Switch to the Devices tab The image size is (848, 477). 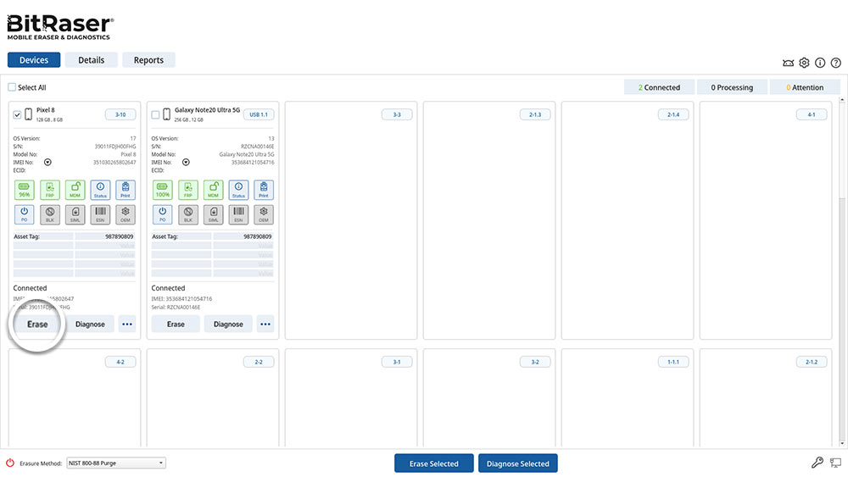(34, 60)
